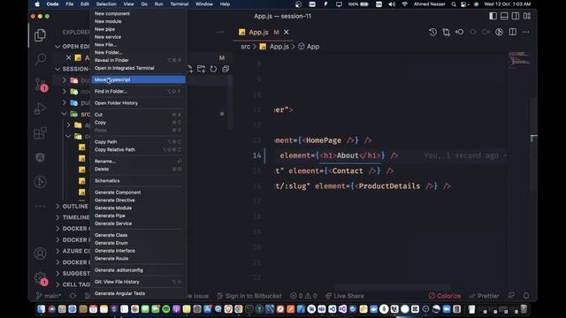Open the Accounts icon in activity bar
Image resolution: width=566 pixels, height=318 pixels.
[x=40, y=254]
